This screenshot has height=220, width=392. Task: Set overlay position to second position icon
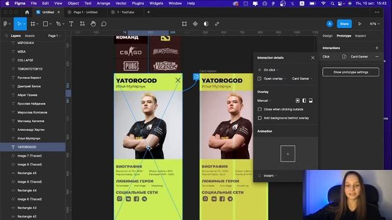304,100
